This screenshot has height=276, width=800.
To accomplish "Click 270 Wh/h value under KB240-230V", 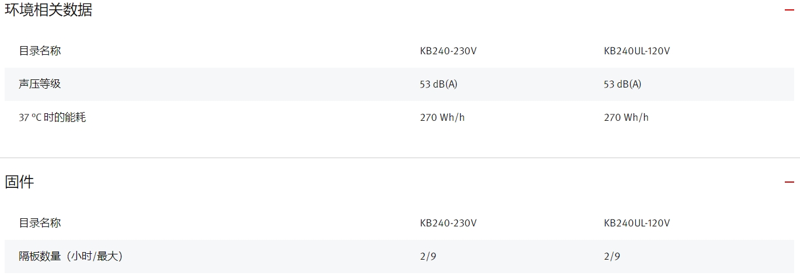I will point(443,117).
